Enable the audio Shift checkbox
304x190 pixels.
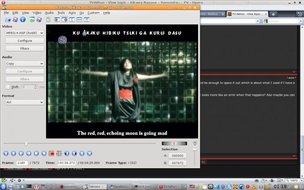pyautogui.click(x=7, y=87)
